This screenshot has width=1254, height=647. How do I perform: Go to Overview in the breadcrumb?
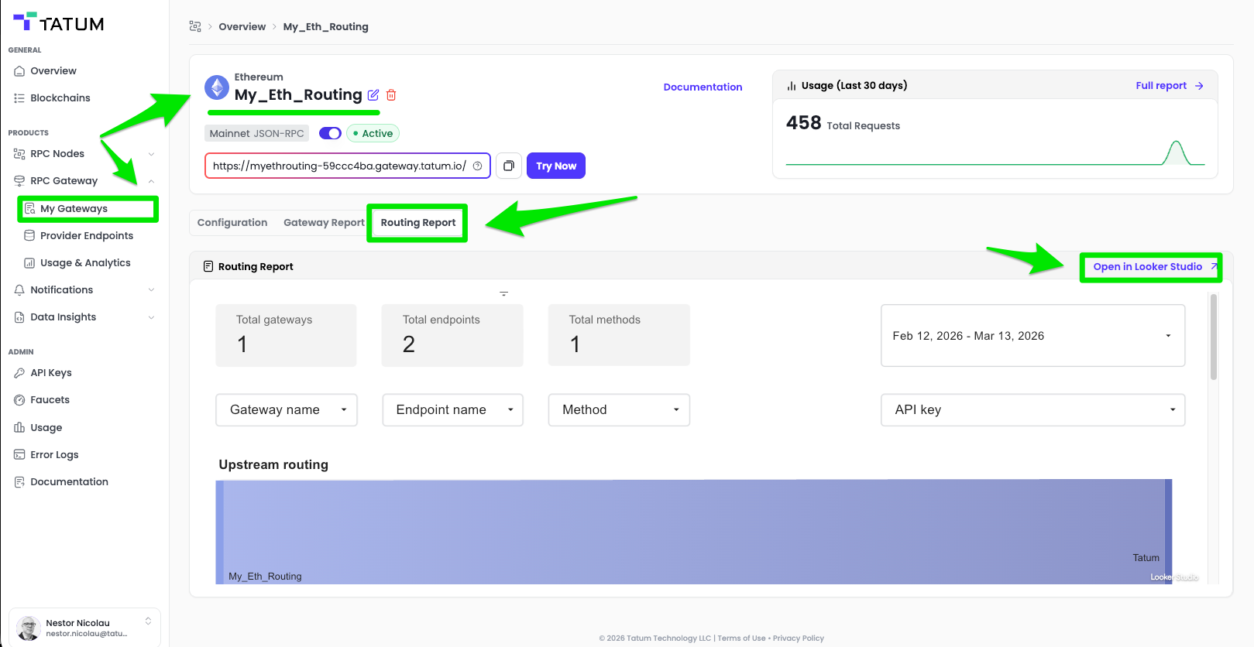pyautogui.click(x=242, y=26)
